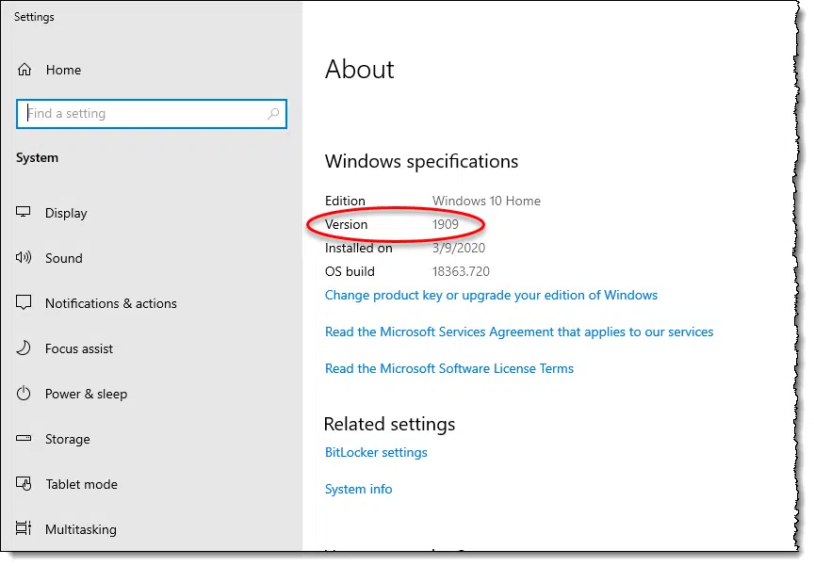
Task: Select the OS build value 18363.720
Action: (x=461, y=271)
